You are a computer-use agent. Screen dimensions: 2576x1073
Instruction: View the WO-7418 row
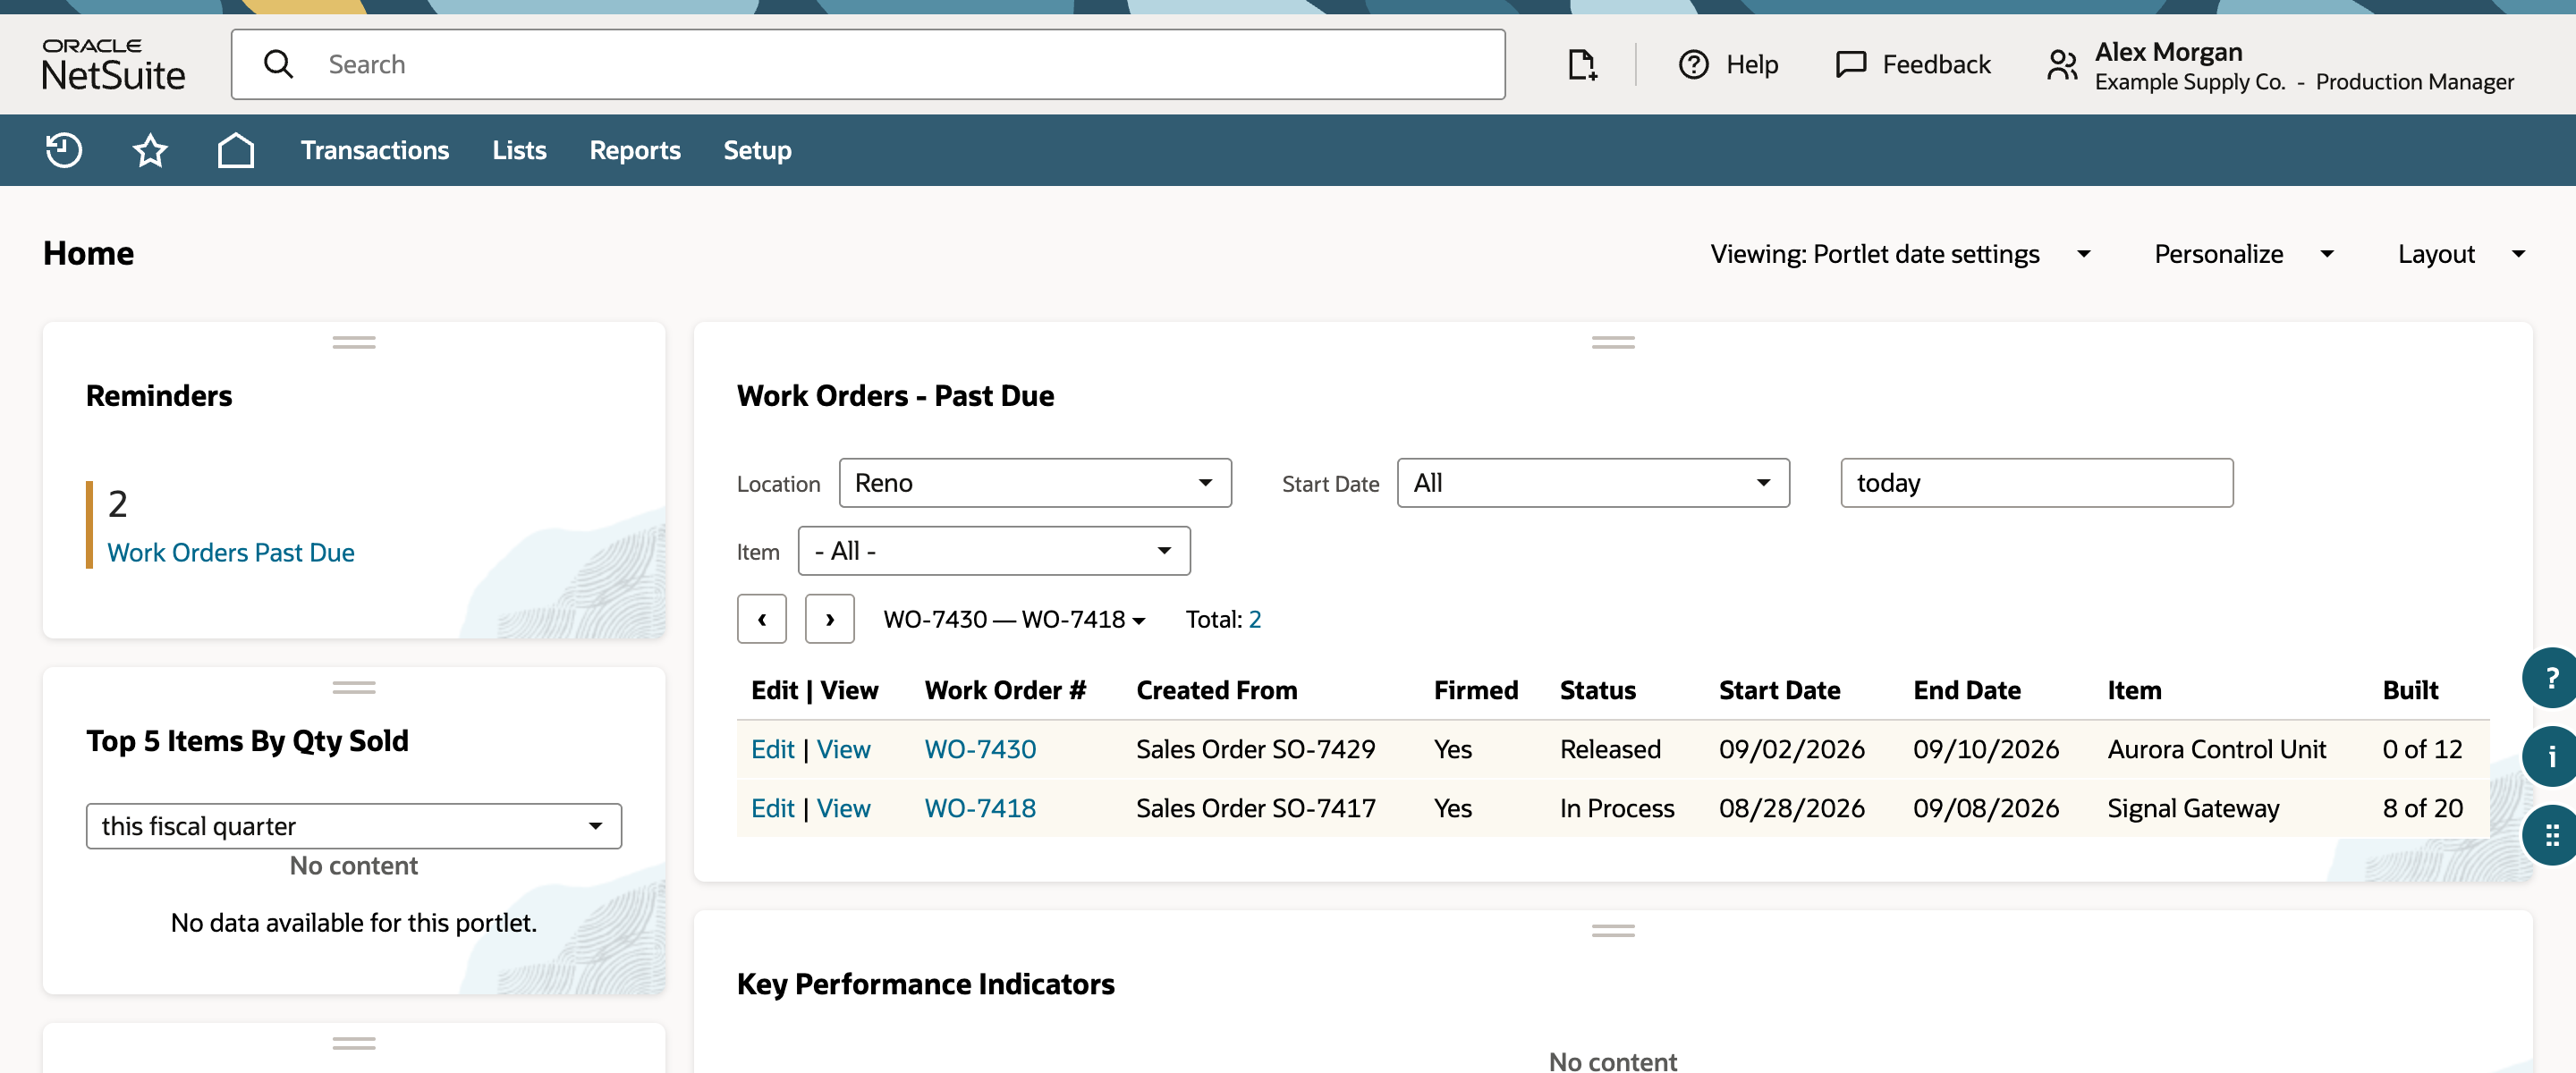pos(843,808)
